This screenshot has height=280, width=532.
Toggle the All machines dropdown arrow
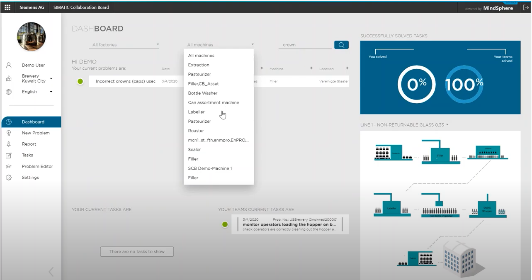[253, 44]
